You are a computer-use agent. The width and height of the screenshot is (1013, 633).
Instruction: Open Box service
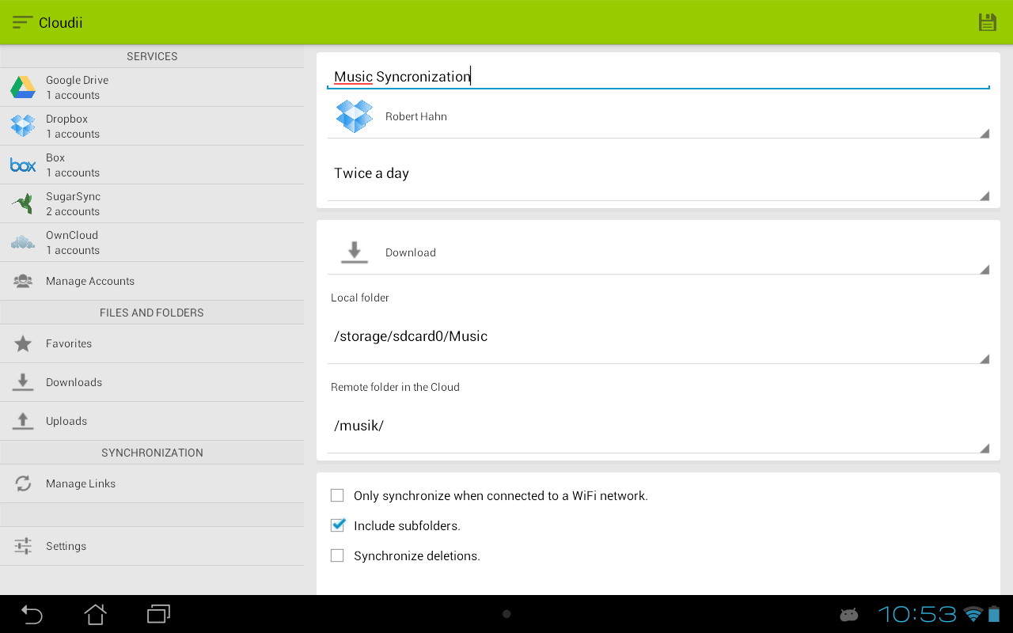coord(152,165)
